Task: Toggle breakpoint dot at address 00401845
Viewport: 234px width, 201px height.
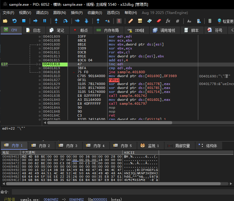Action: tap(40, 104)
